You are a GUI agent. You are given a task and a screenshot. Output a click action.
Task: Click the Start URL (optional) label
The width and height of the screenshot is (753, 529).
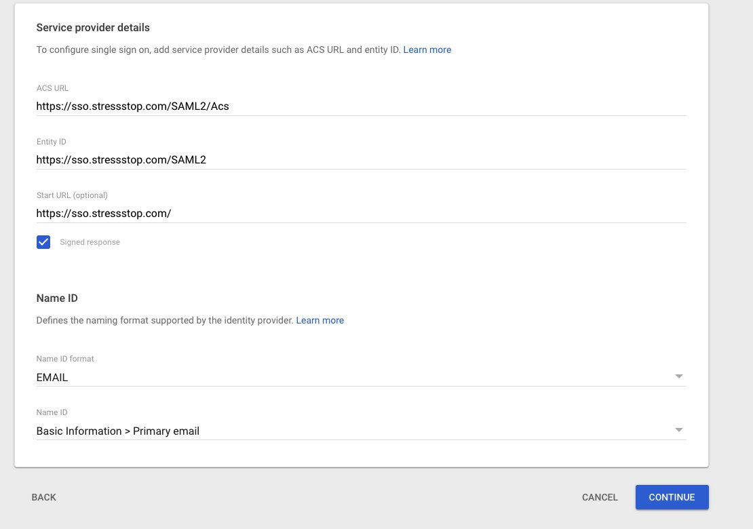pos(72,195)
